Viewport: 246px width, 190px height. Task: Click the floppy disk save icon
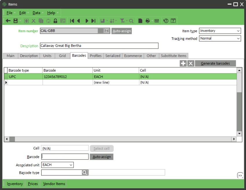point(16,21)
